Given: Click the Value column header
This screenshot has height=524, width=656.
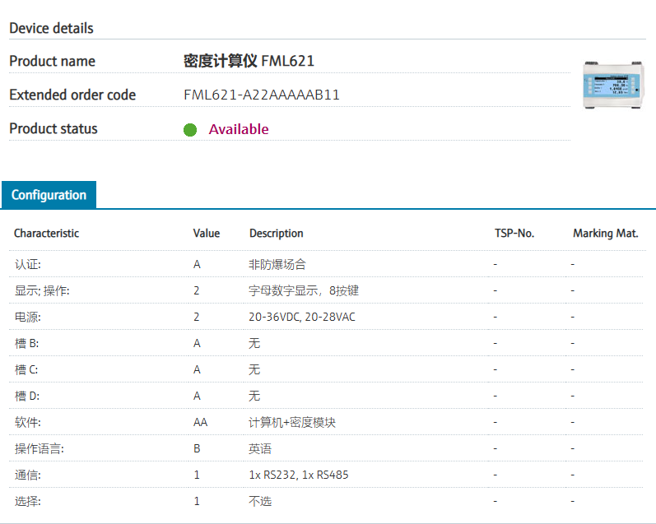Looking at the screenshot, I should [207, 234].
